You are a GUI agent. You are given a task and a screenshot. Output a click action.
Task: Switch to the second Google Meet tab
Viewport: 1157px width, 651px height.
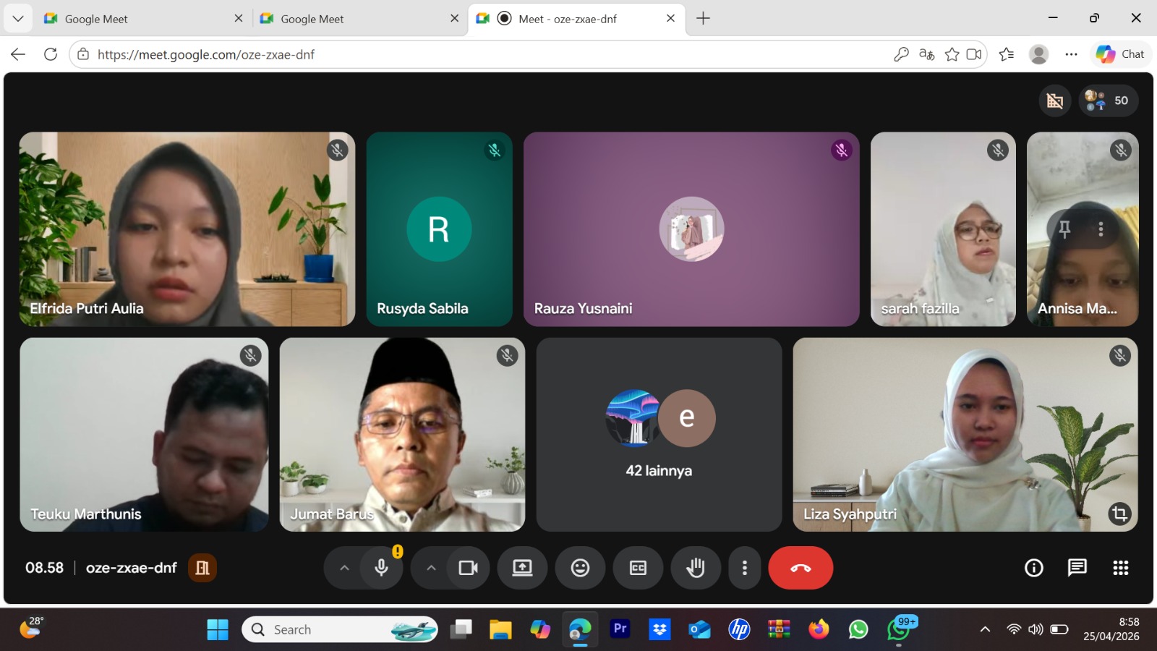tap(354, 19)
